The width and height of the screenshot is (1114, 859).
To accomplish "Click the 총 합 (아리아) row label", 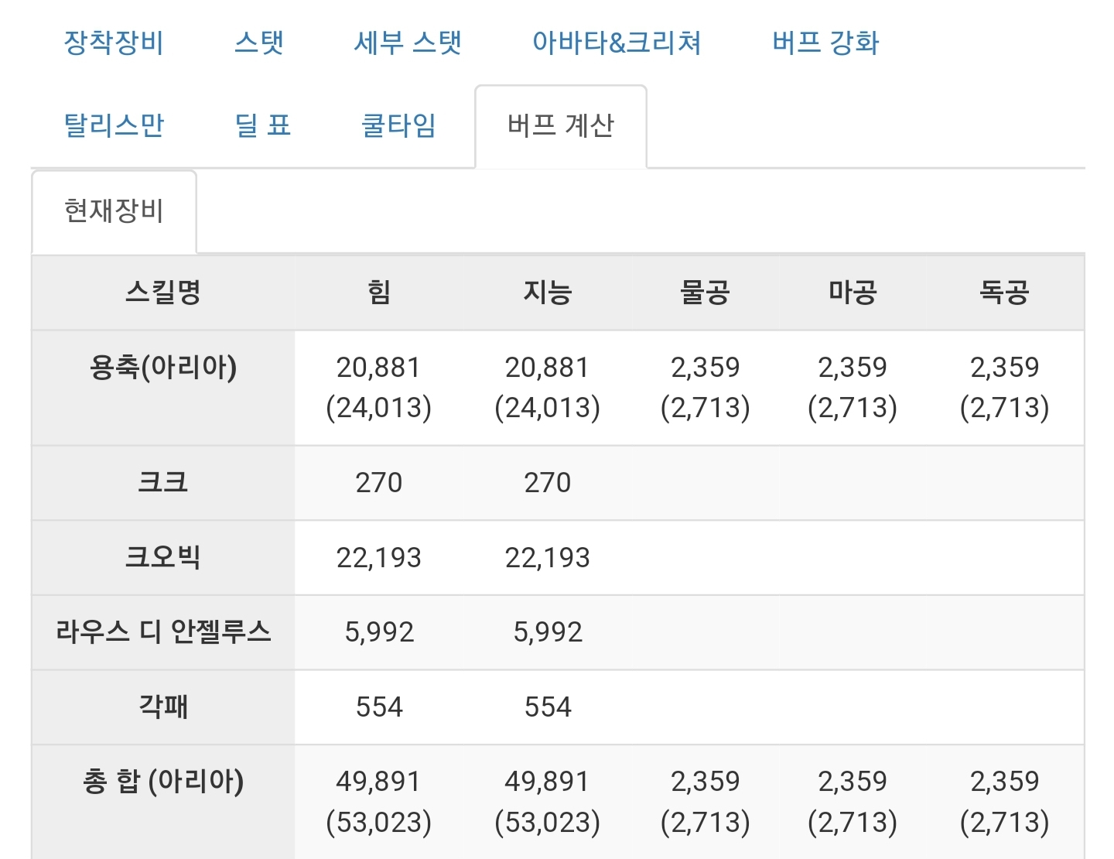I will (163, 782).
